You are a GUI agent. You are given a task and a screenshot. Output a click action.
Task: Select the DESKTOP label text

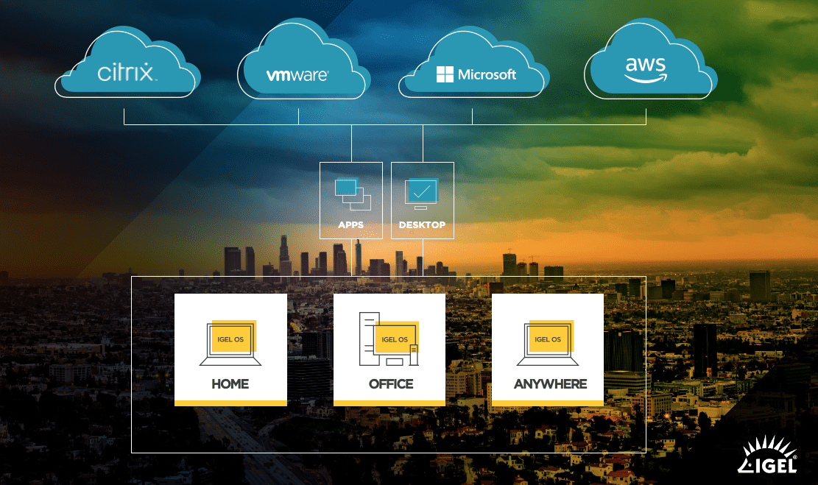pos(422,224)
